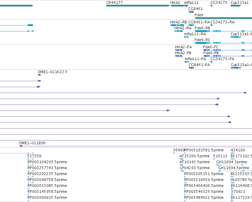The image size is (252, 202).
Task: Select the RP003257743.5prime EST label
Action: [47, 168]
